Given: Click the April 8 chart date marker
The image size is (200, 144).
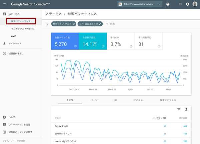Looking at the screenshot, I should coord(131,90).
